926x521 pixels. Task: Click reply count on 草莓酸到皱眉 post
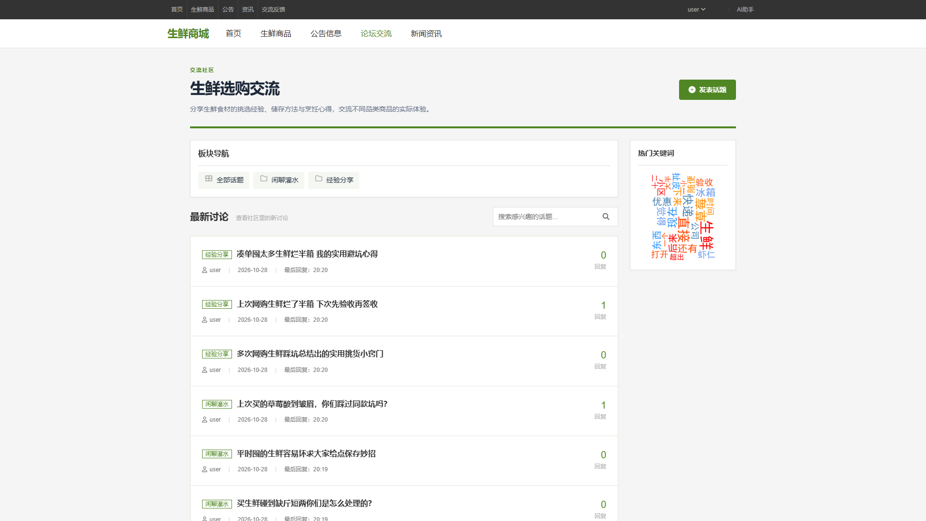(x=603, y=405)
